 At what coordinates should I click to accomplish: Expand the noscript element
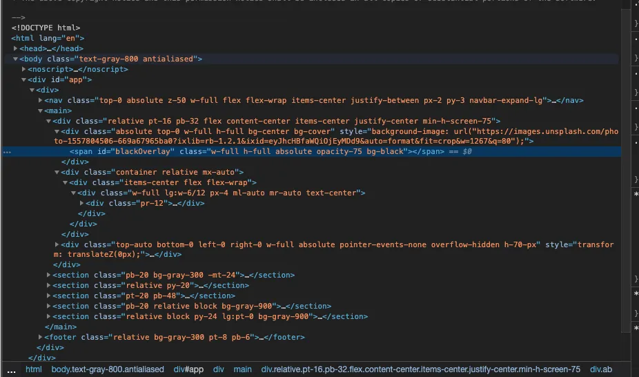[x=23, y=69]
